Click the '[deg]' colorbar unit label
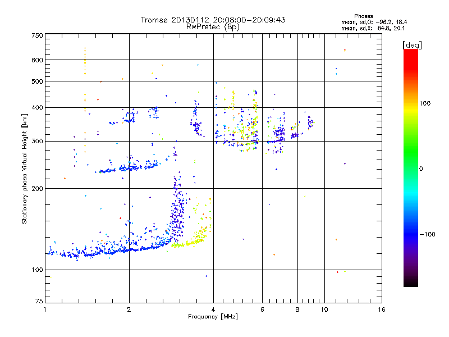 tap(412, 45)
